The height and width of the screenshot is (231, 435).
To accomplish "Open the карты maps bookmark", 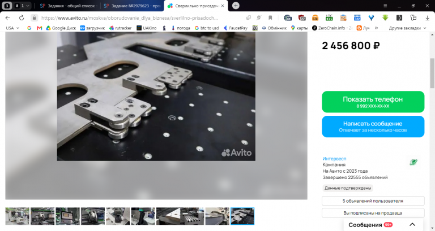I will tap(299, 28).
